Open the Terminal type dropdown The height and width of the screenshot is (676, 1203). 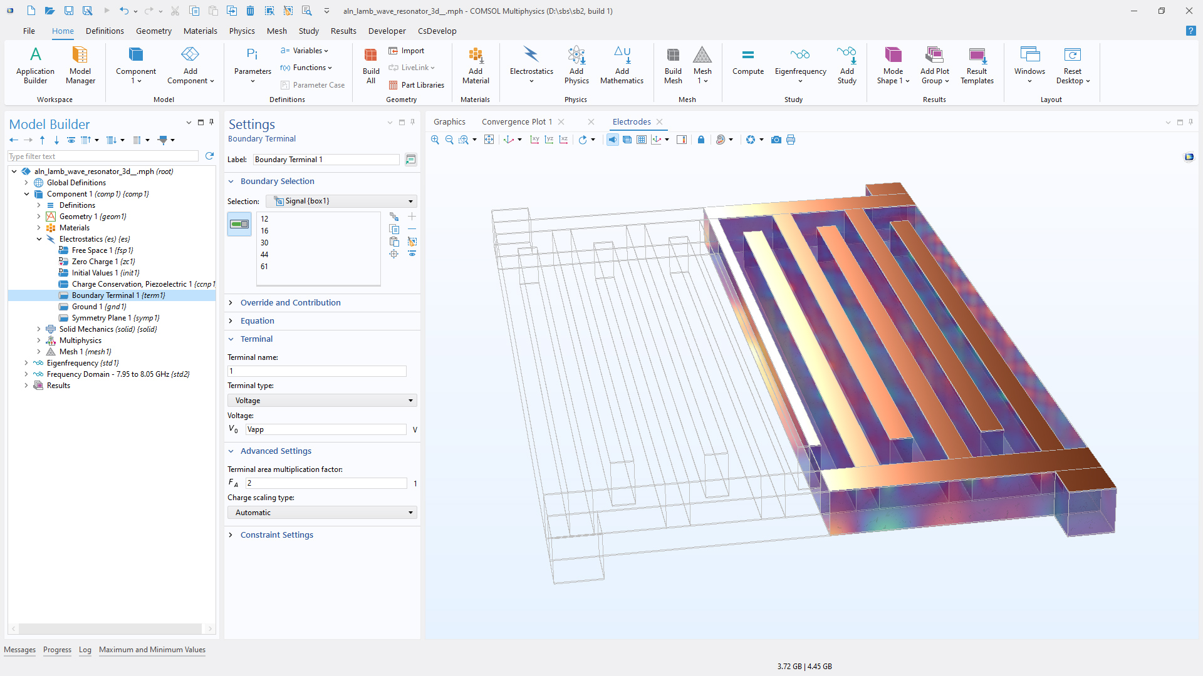coord(322,401)
